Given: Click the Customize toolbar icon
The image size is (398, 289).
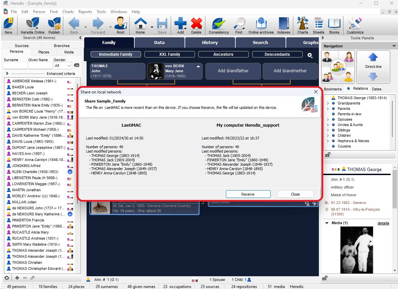Looking at the screenshot, I should 355,26.
